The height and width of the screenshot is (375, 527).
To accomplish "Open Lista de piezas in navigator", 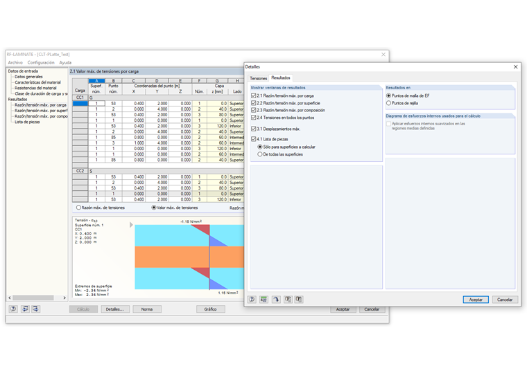I will coord(27,122).
